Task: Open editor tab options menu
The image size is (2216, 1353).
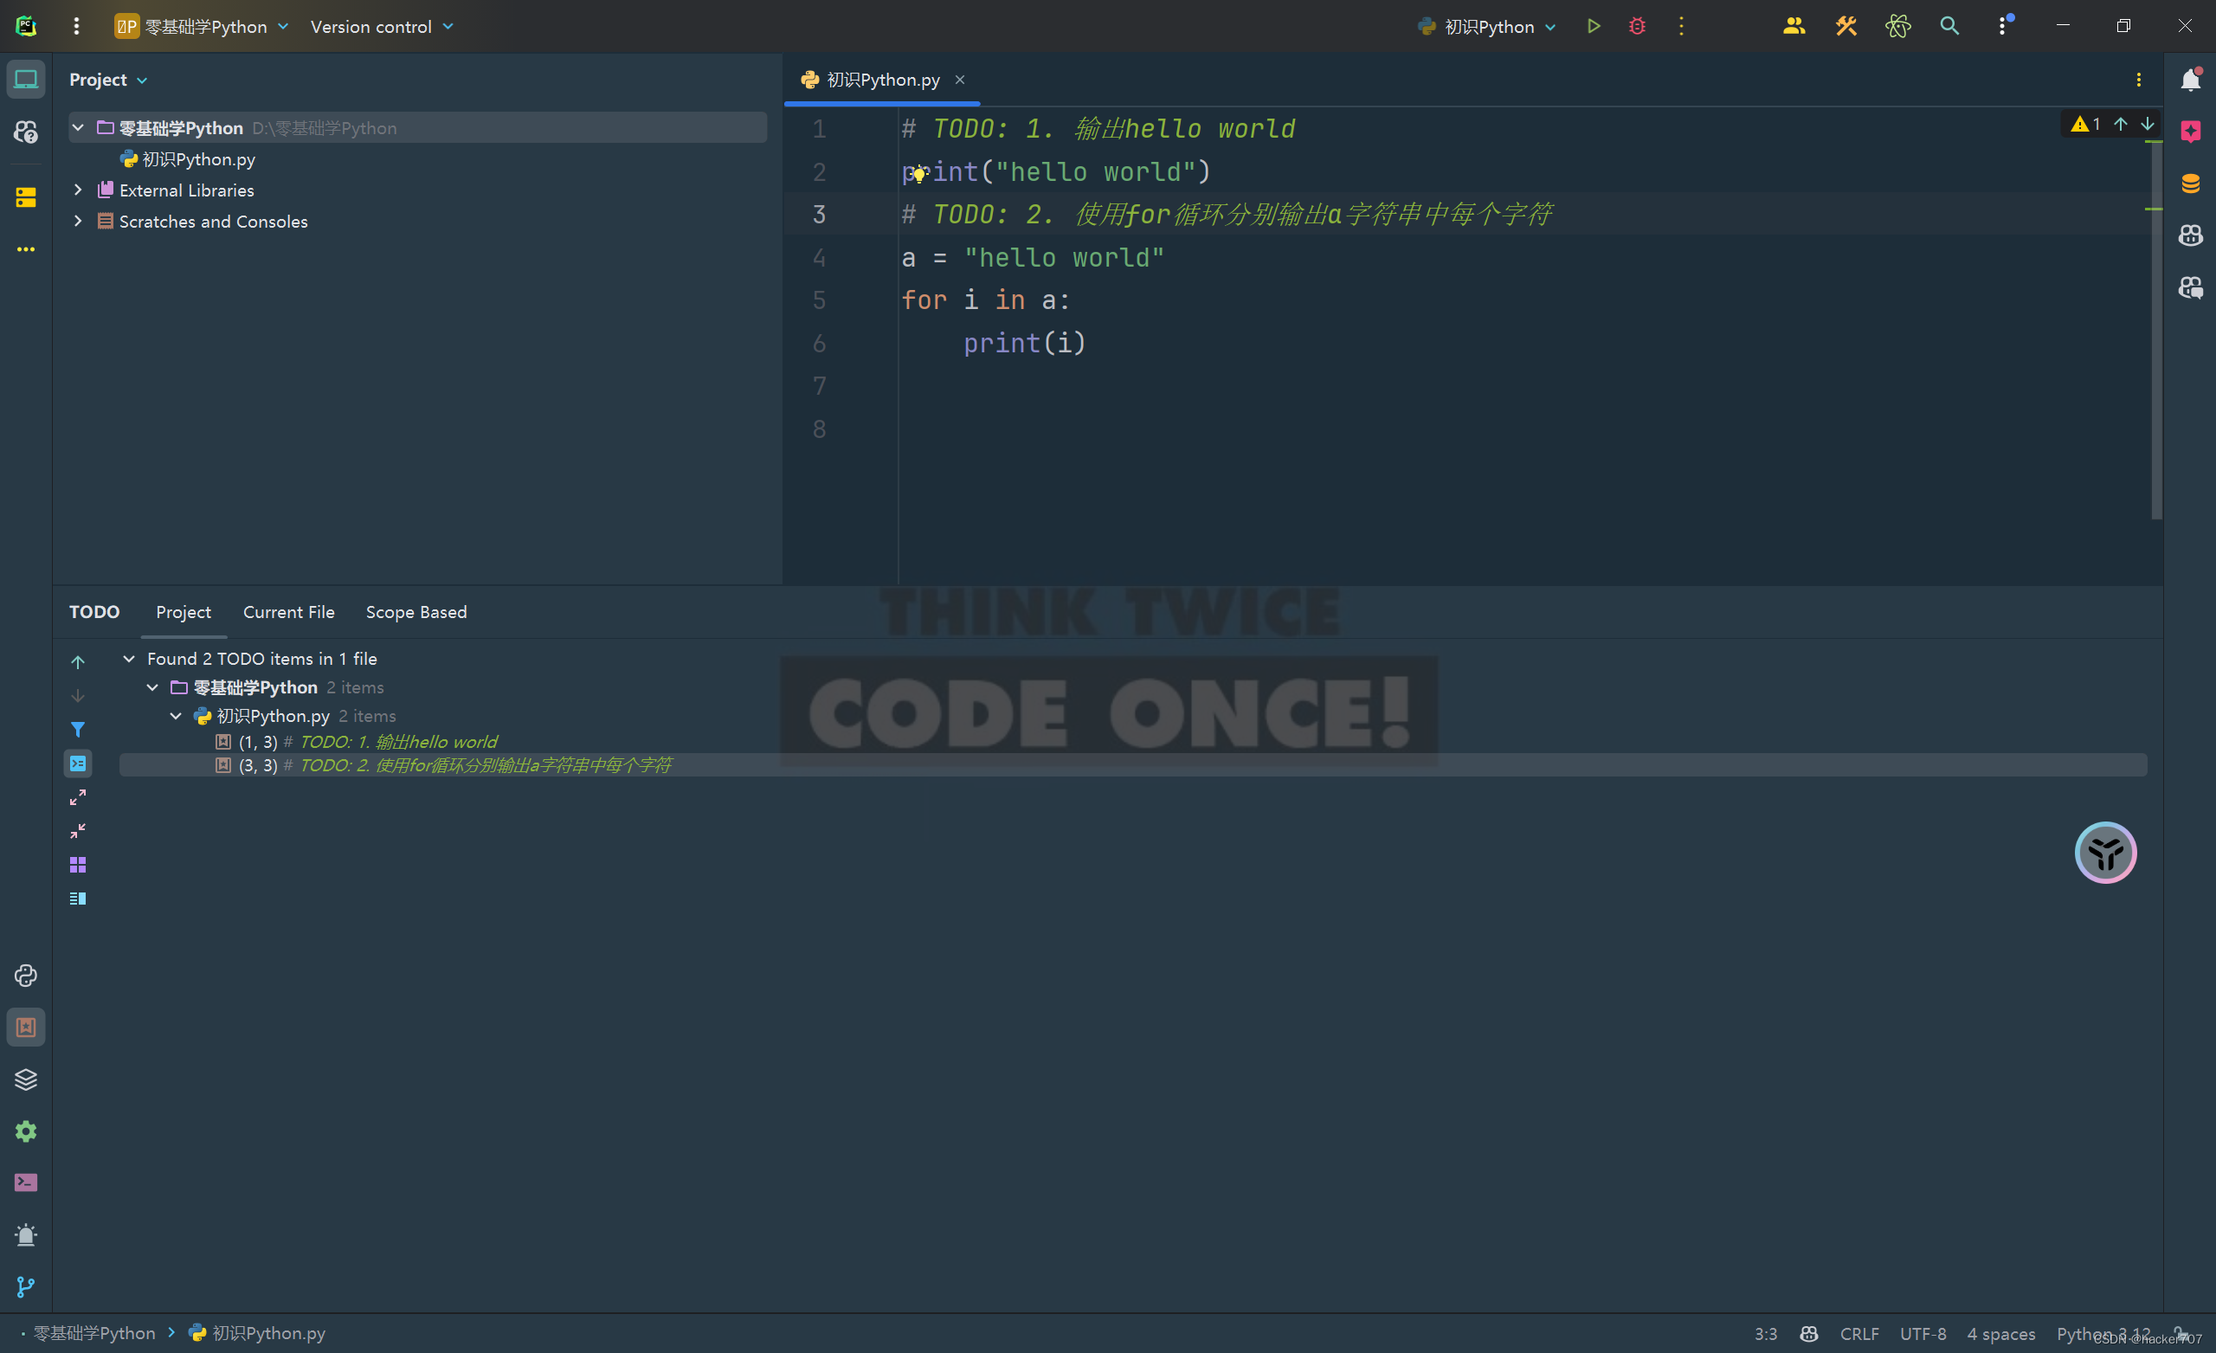Action: [2139, 79]
